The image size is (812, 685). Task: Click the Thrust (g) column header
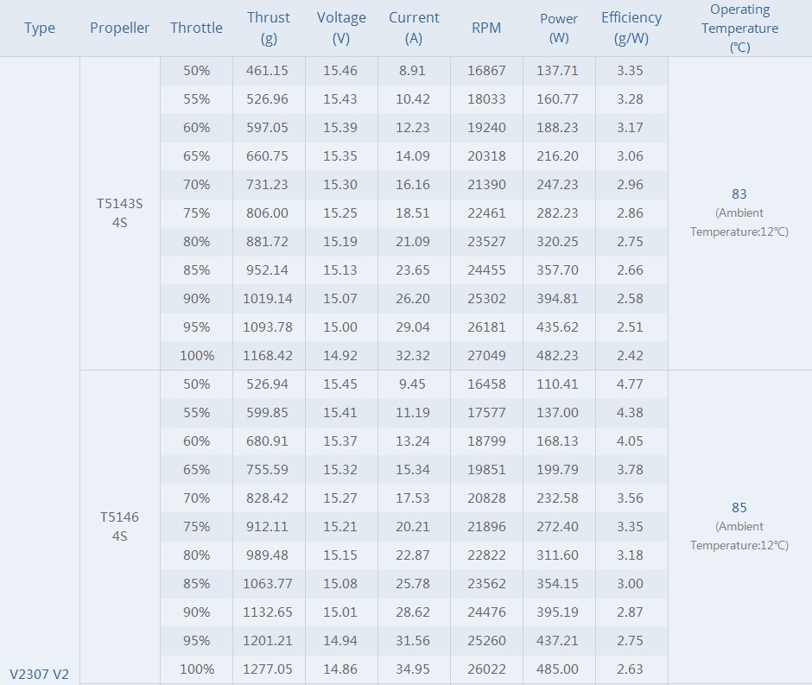tap(269, 29)
